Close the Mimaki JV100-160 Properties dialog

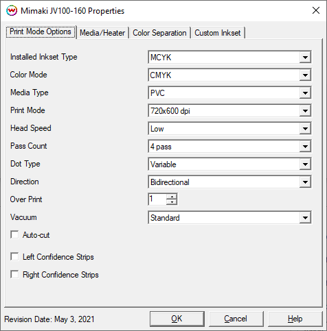pos(316,10)
